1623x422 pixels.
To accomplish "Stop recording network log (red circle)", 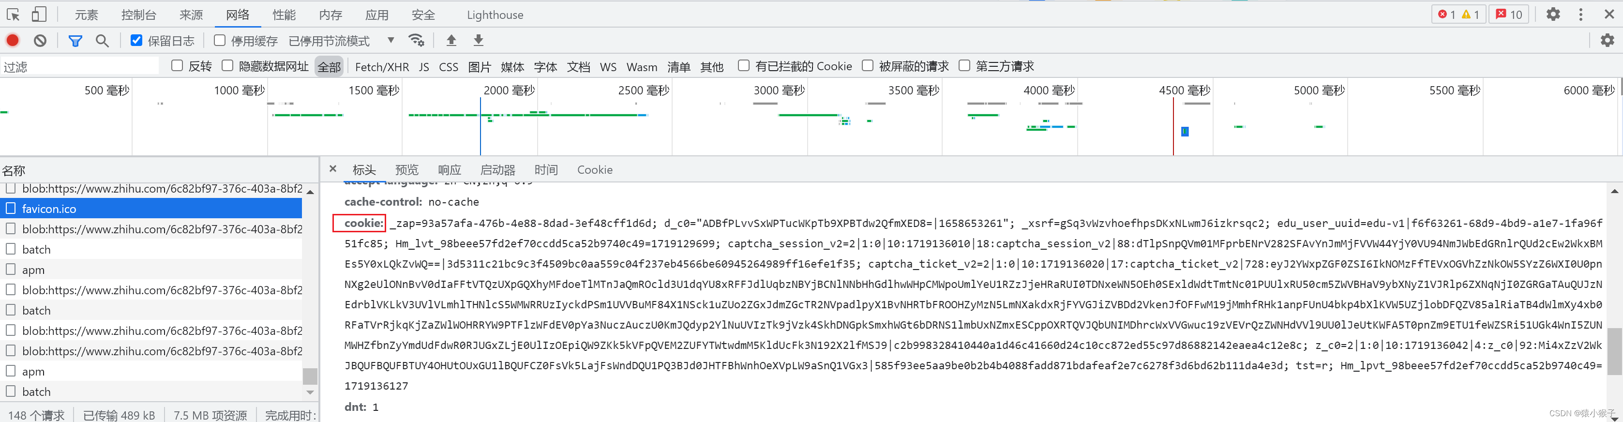I will [13, 40].
